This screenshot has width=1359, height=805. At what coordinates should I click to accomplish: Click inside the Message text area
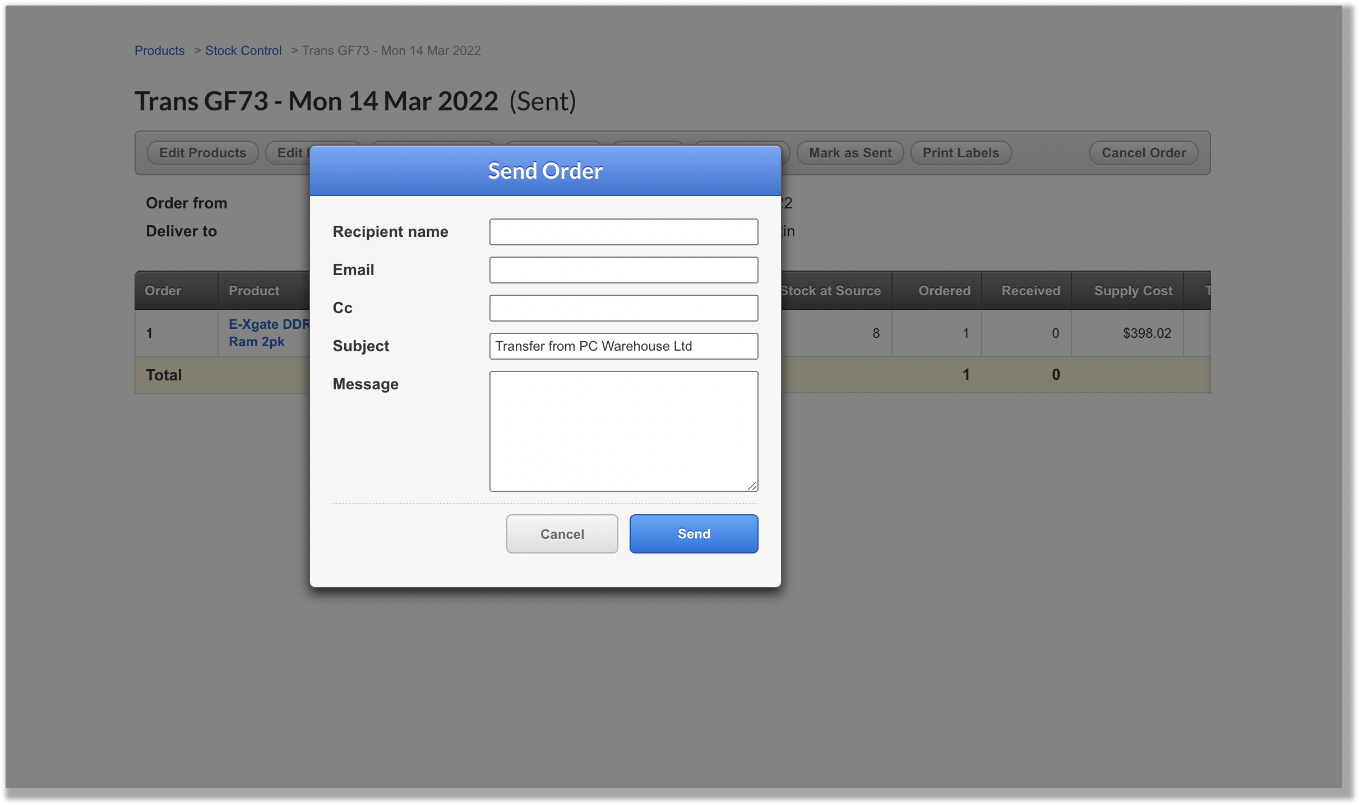click(623, 431)
